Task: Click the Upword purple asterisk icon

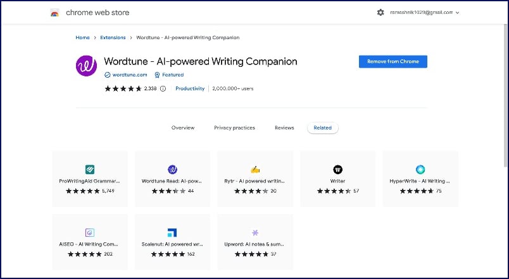Action: (255, 232)
